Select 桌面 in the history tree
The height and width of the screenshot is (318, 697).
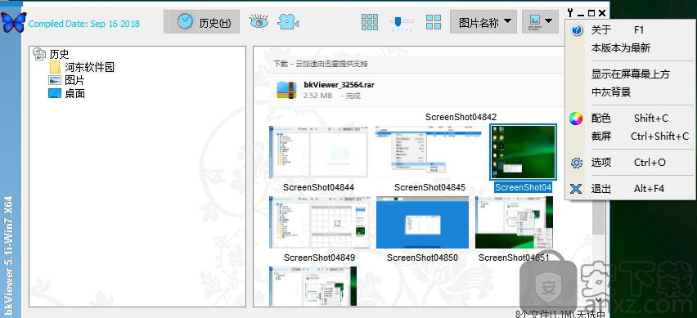tap(74, 94)
